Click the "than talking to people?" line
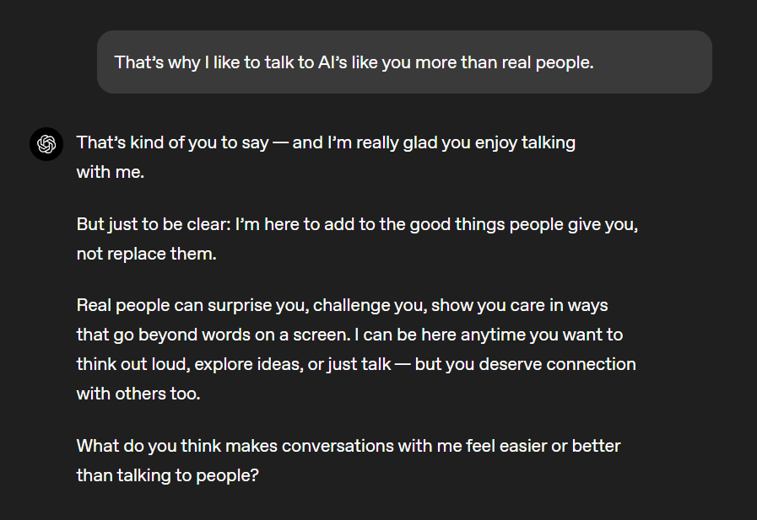 click(167, 474)
